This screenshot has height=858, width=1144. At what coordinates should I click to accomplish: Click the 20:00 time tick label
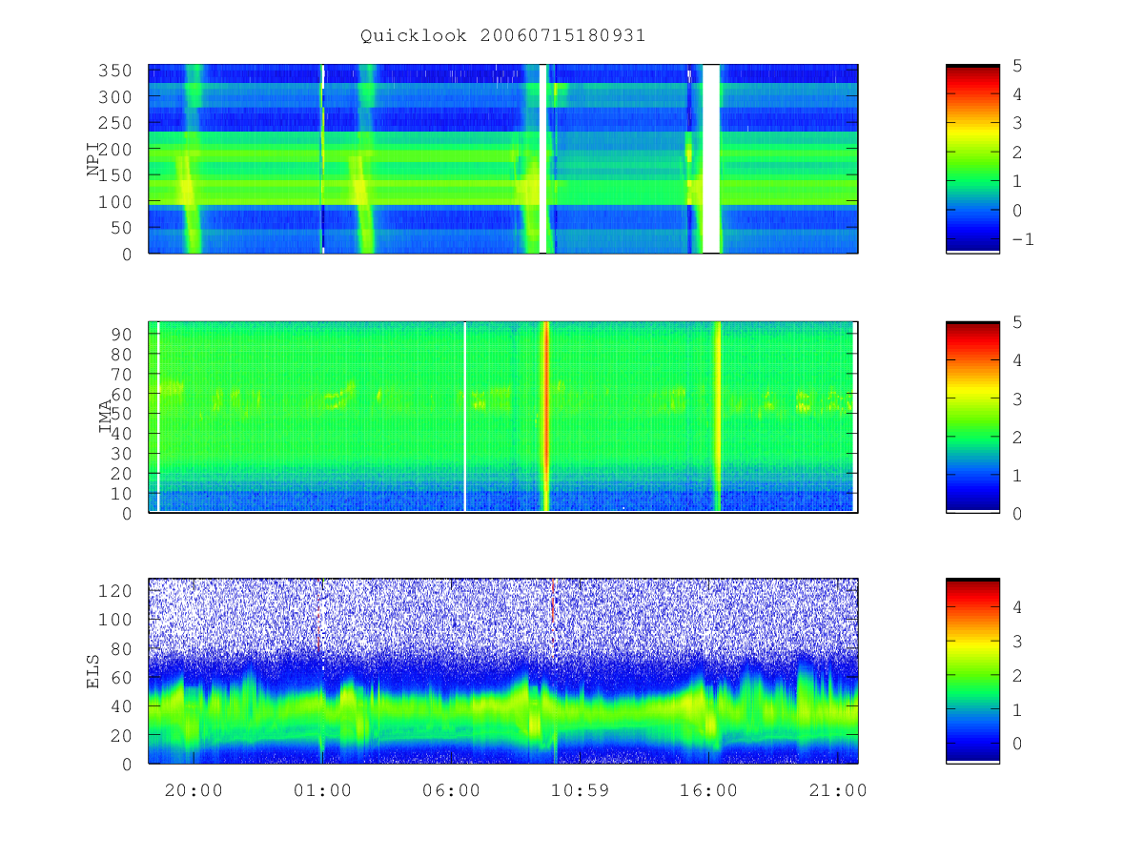(x=194, y=790)
